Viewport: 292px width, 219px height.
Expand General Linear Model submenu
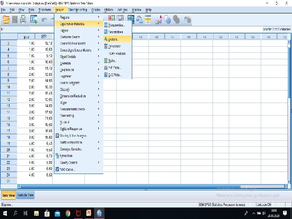point(79,43)
